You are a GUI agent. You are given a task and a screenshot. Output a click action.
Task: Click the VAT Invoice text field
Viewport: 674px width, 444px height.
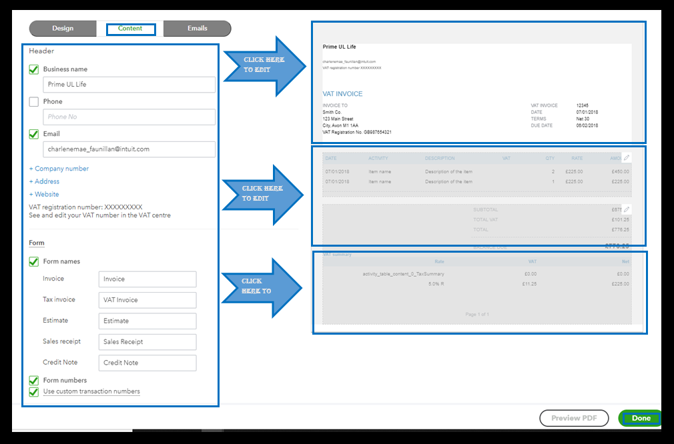[x=147, y=300]
